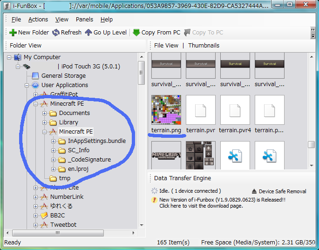
Task: Click the Free Space status bar text
Action: pyautogui.click(x=258, y=243)
